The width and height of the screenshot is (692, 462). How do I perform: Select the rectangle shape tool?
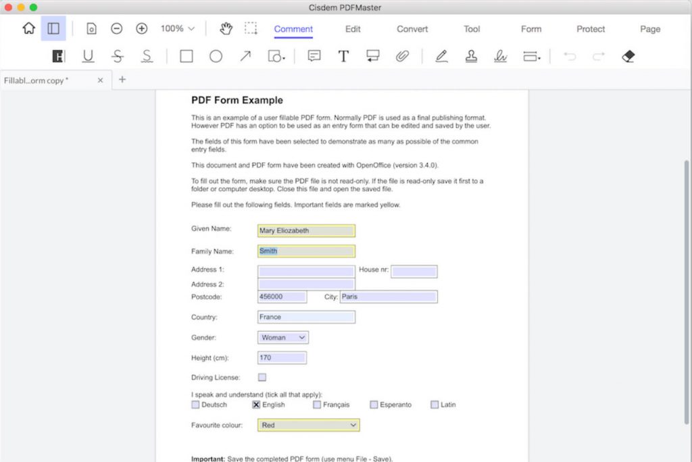(187, 57)
